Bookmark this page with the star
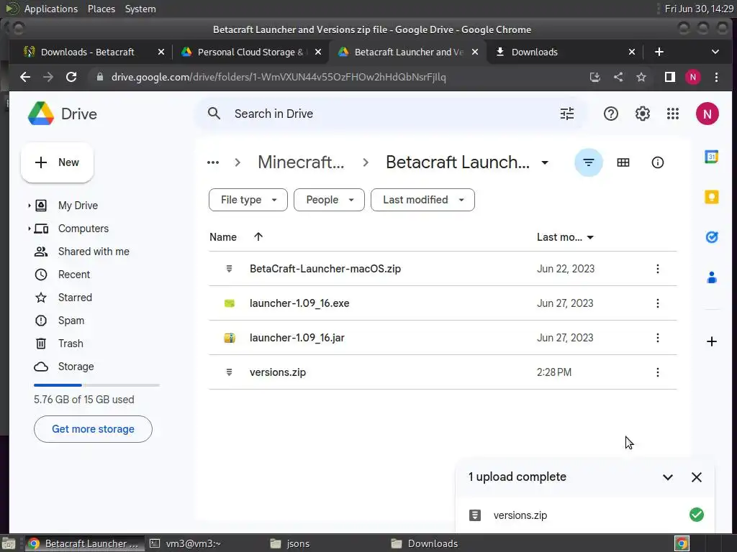Screen dimensions: 737x552 coord(641,77)
